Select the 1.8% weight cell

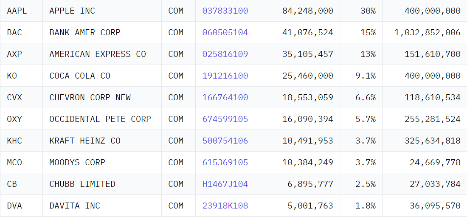tap(361, 206)
